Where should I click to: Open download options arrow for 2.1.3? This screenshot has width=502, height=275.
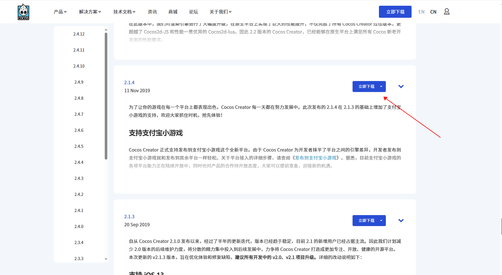381,221
